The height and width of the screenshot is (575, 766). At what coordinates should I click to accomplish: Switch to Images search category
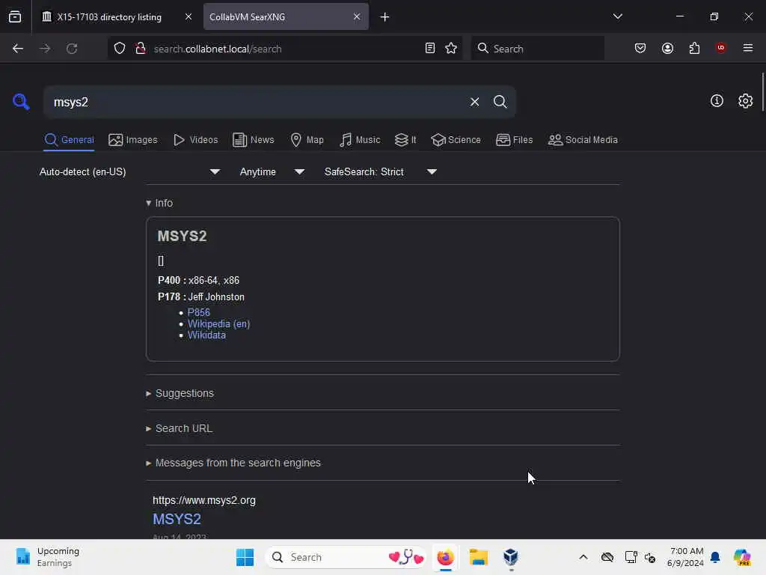pyautogui.click(x=133, y=140)
